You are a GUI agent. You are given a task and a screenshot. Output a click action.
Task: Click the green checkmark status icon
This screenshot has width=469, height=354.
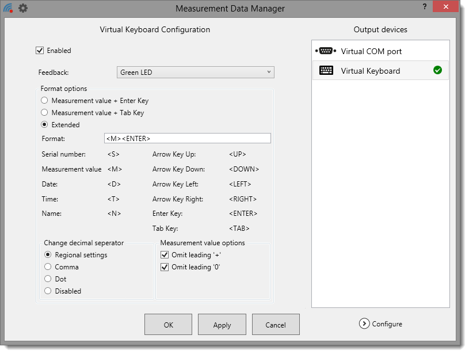[x=437, y=71]
